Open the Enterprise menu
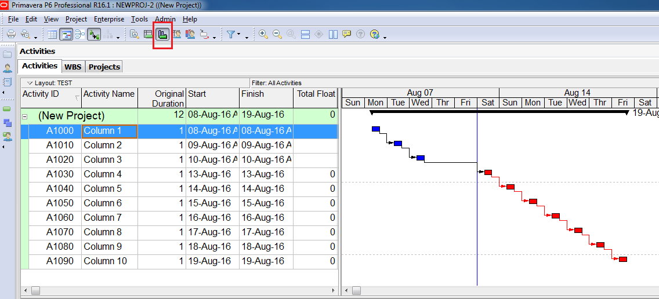The height and width of the screenshot is (299, 659). click(x=108, y=19)
